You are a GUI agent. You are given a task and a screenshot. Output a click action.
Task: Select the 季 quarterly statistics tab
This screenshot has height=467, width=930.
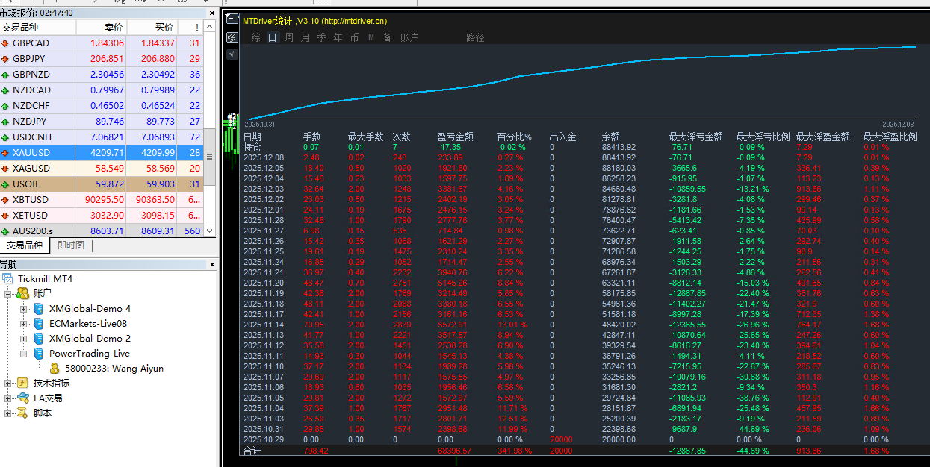pos(322,37)
